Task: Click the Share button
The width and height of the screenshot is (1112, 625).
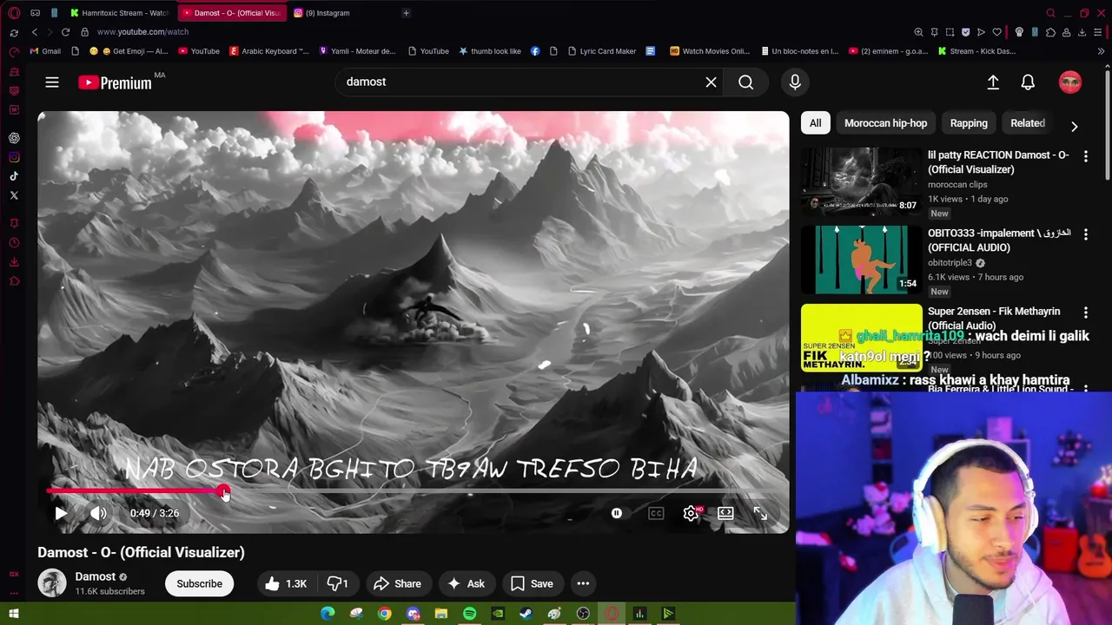Action: pos(397,583)
